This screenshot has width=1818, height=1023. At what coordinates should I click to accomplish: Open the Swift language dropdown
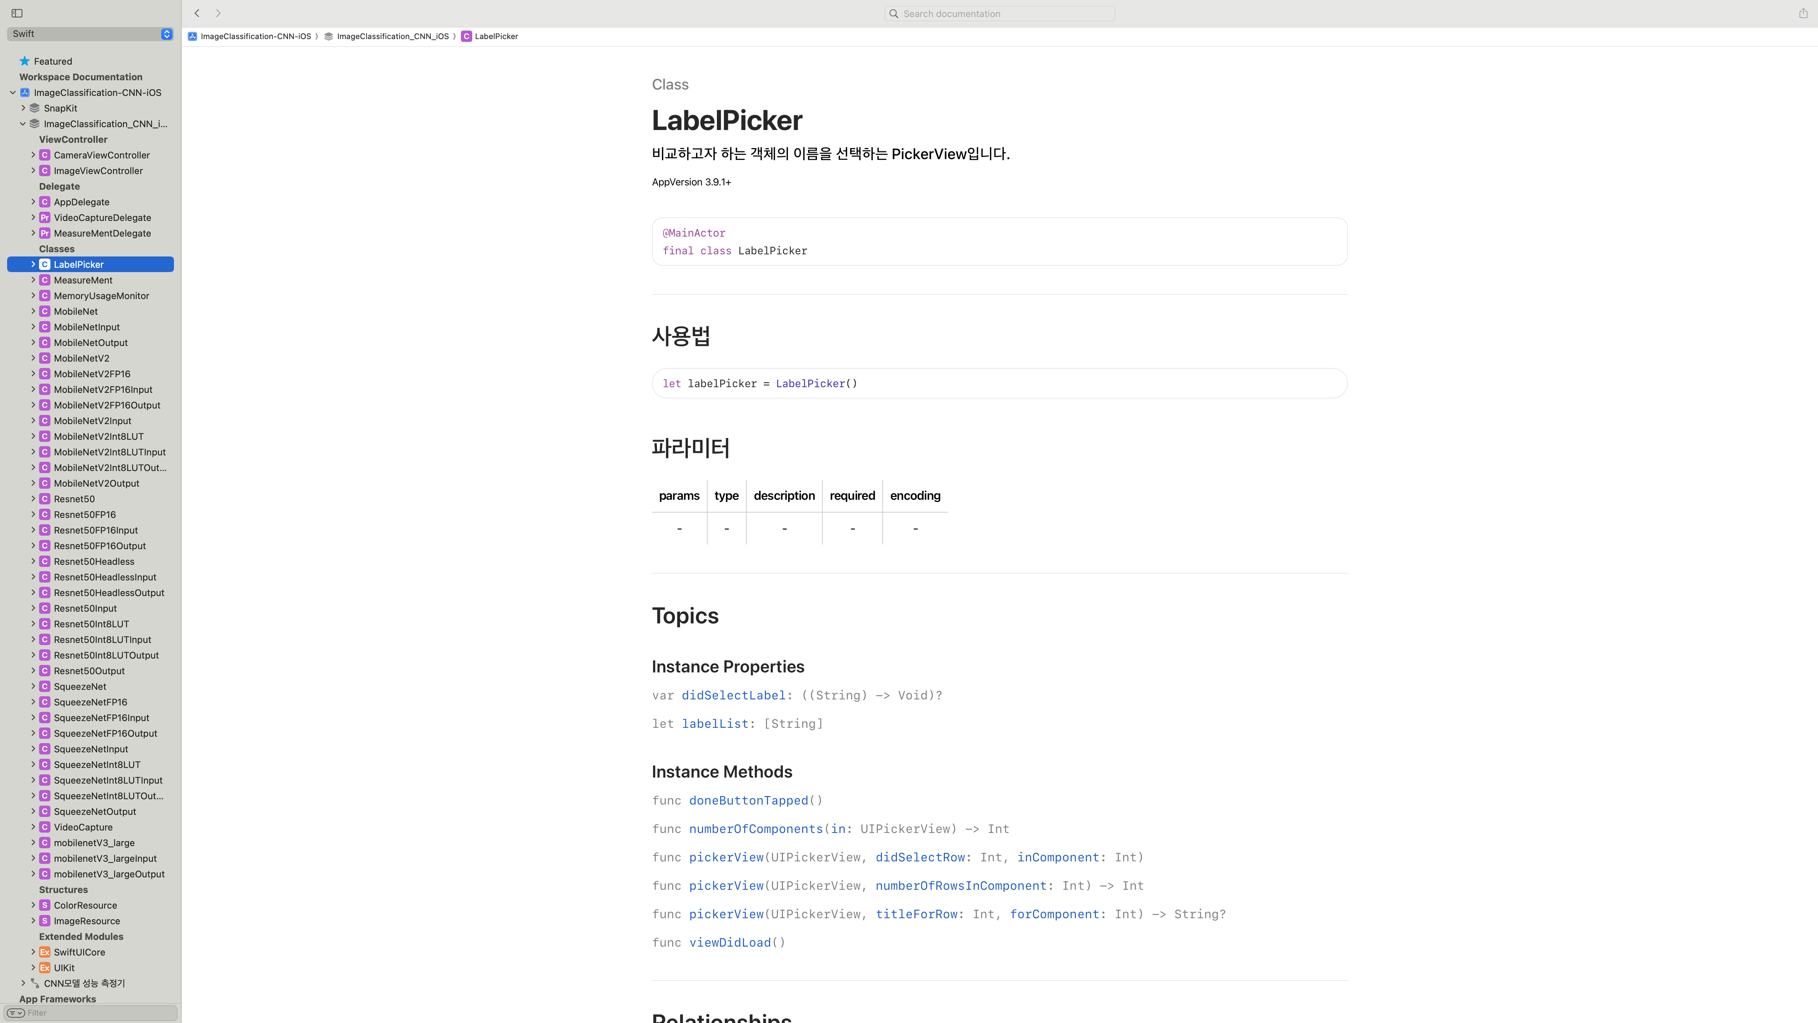(90, 34)
